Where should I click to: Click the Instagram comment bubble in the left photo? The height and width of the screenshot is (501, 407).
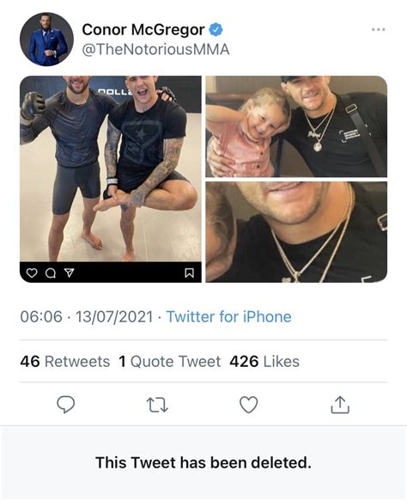50,273
